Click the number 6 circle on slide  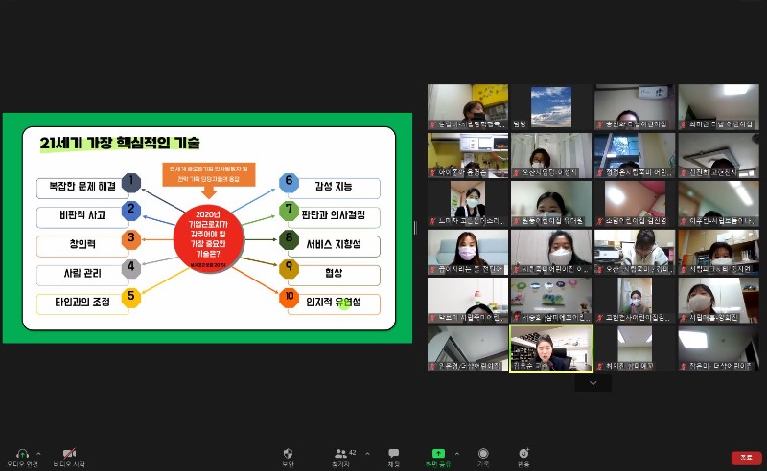pyautogui.click(x=290, y=182)
